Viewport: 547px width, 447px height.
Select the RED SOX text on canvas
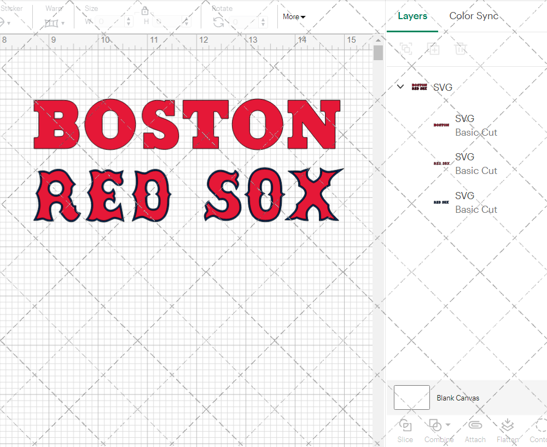point(188,195)
